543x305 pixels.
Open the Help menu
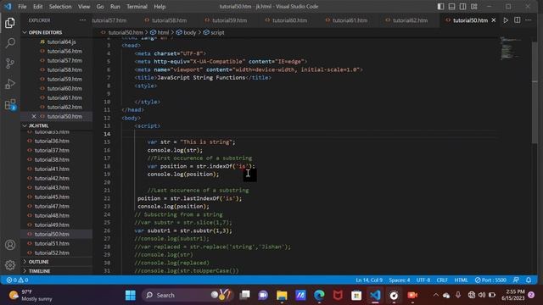point(160,7)
